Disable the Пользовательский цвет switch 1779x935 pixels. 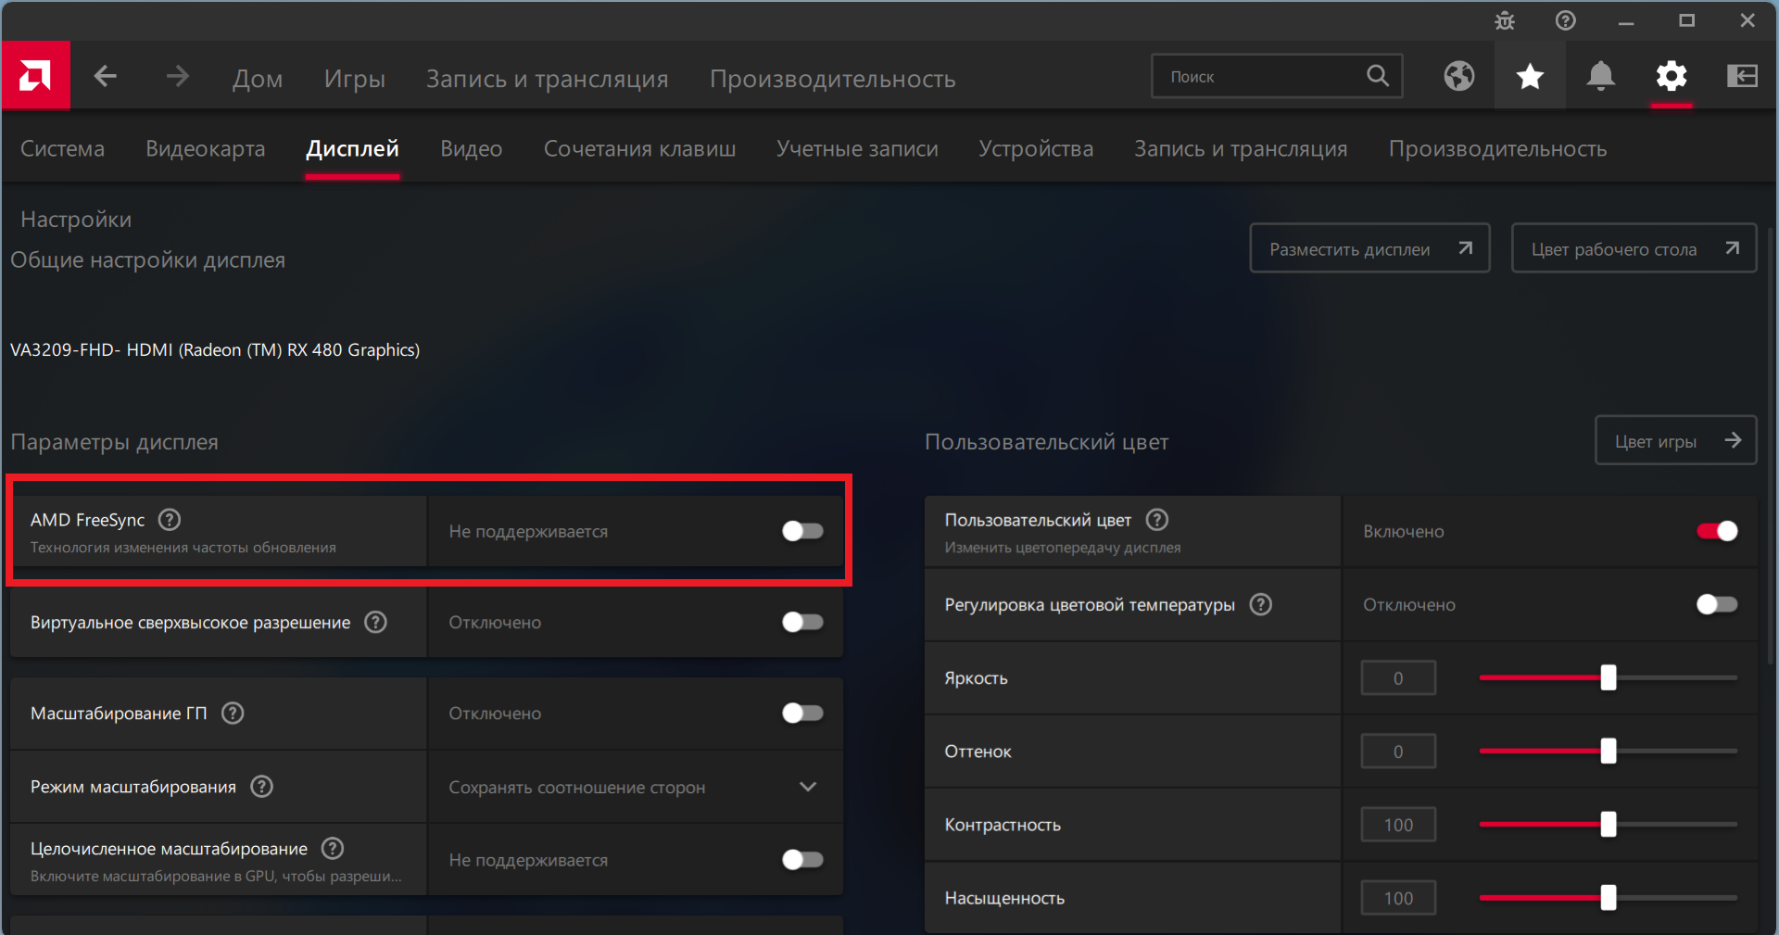click(1717, 531)
